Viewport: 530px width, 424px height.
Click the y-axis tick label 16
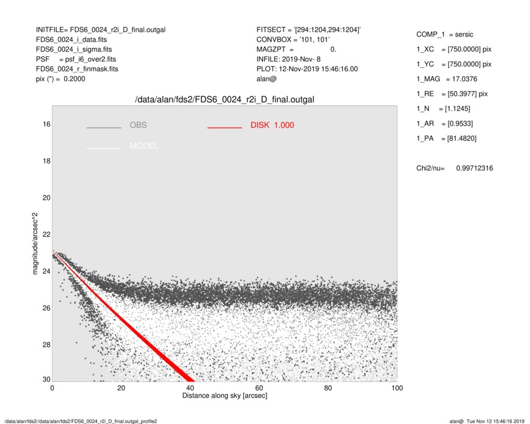47,125
